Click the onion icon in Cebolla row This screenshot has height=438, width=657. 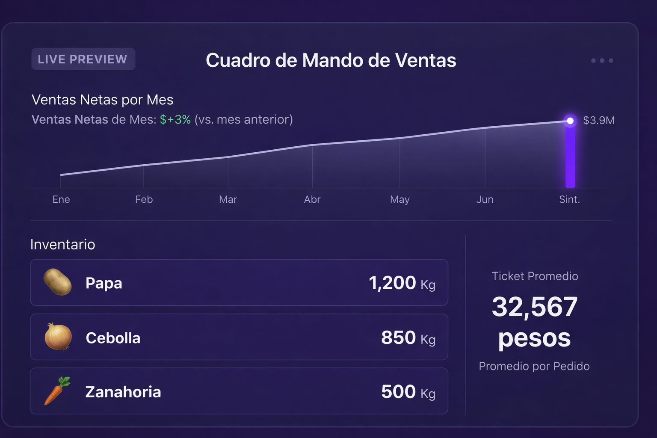(x=58, y=337)
